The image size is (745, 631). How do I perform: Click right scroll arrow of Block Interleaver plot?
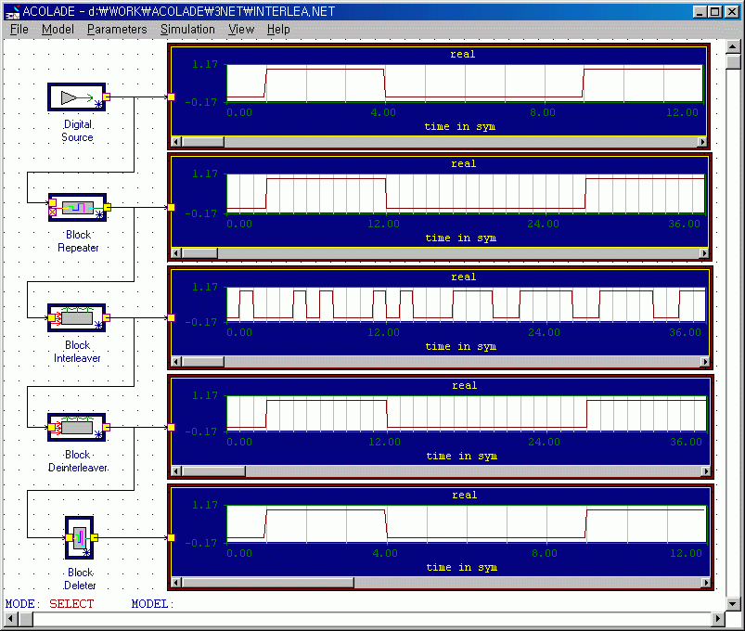point(705,362)
